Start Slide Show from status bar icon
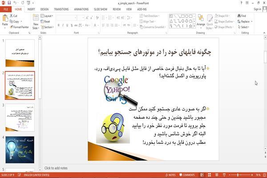Viewport: 267px width, 178px height. (x=224, y=175)
